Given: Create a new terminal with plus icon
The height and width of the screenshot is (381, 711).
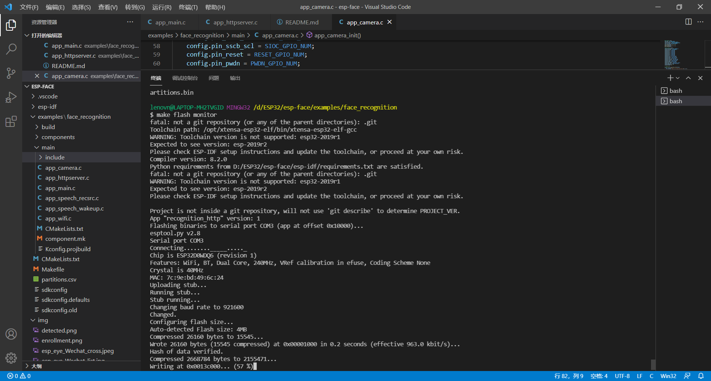Looking at the screenshot, I should pyautogui.click(x=670, y=78).
